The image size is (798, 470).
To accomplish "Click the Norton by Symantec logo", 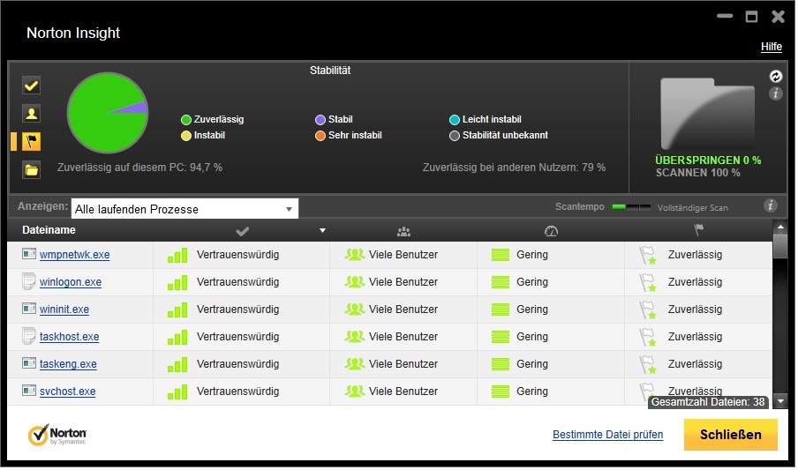I will click(57, 436).
